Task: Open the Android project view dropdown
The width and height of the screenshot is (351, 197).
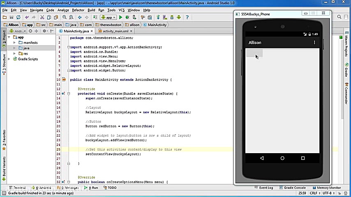Action: pyautogui.click(x=18, y=31)
